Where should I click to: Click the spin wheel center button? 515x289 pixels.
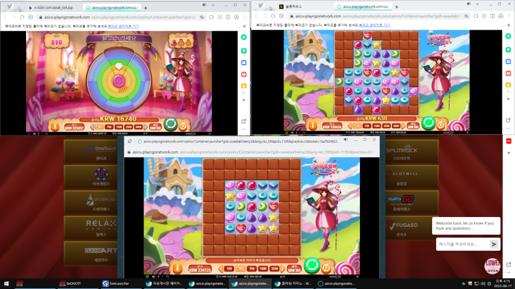[119, 80]
